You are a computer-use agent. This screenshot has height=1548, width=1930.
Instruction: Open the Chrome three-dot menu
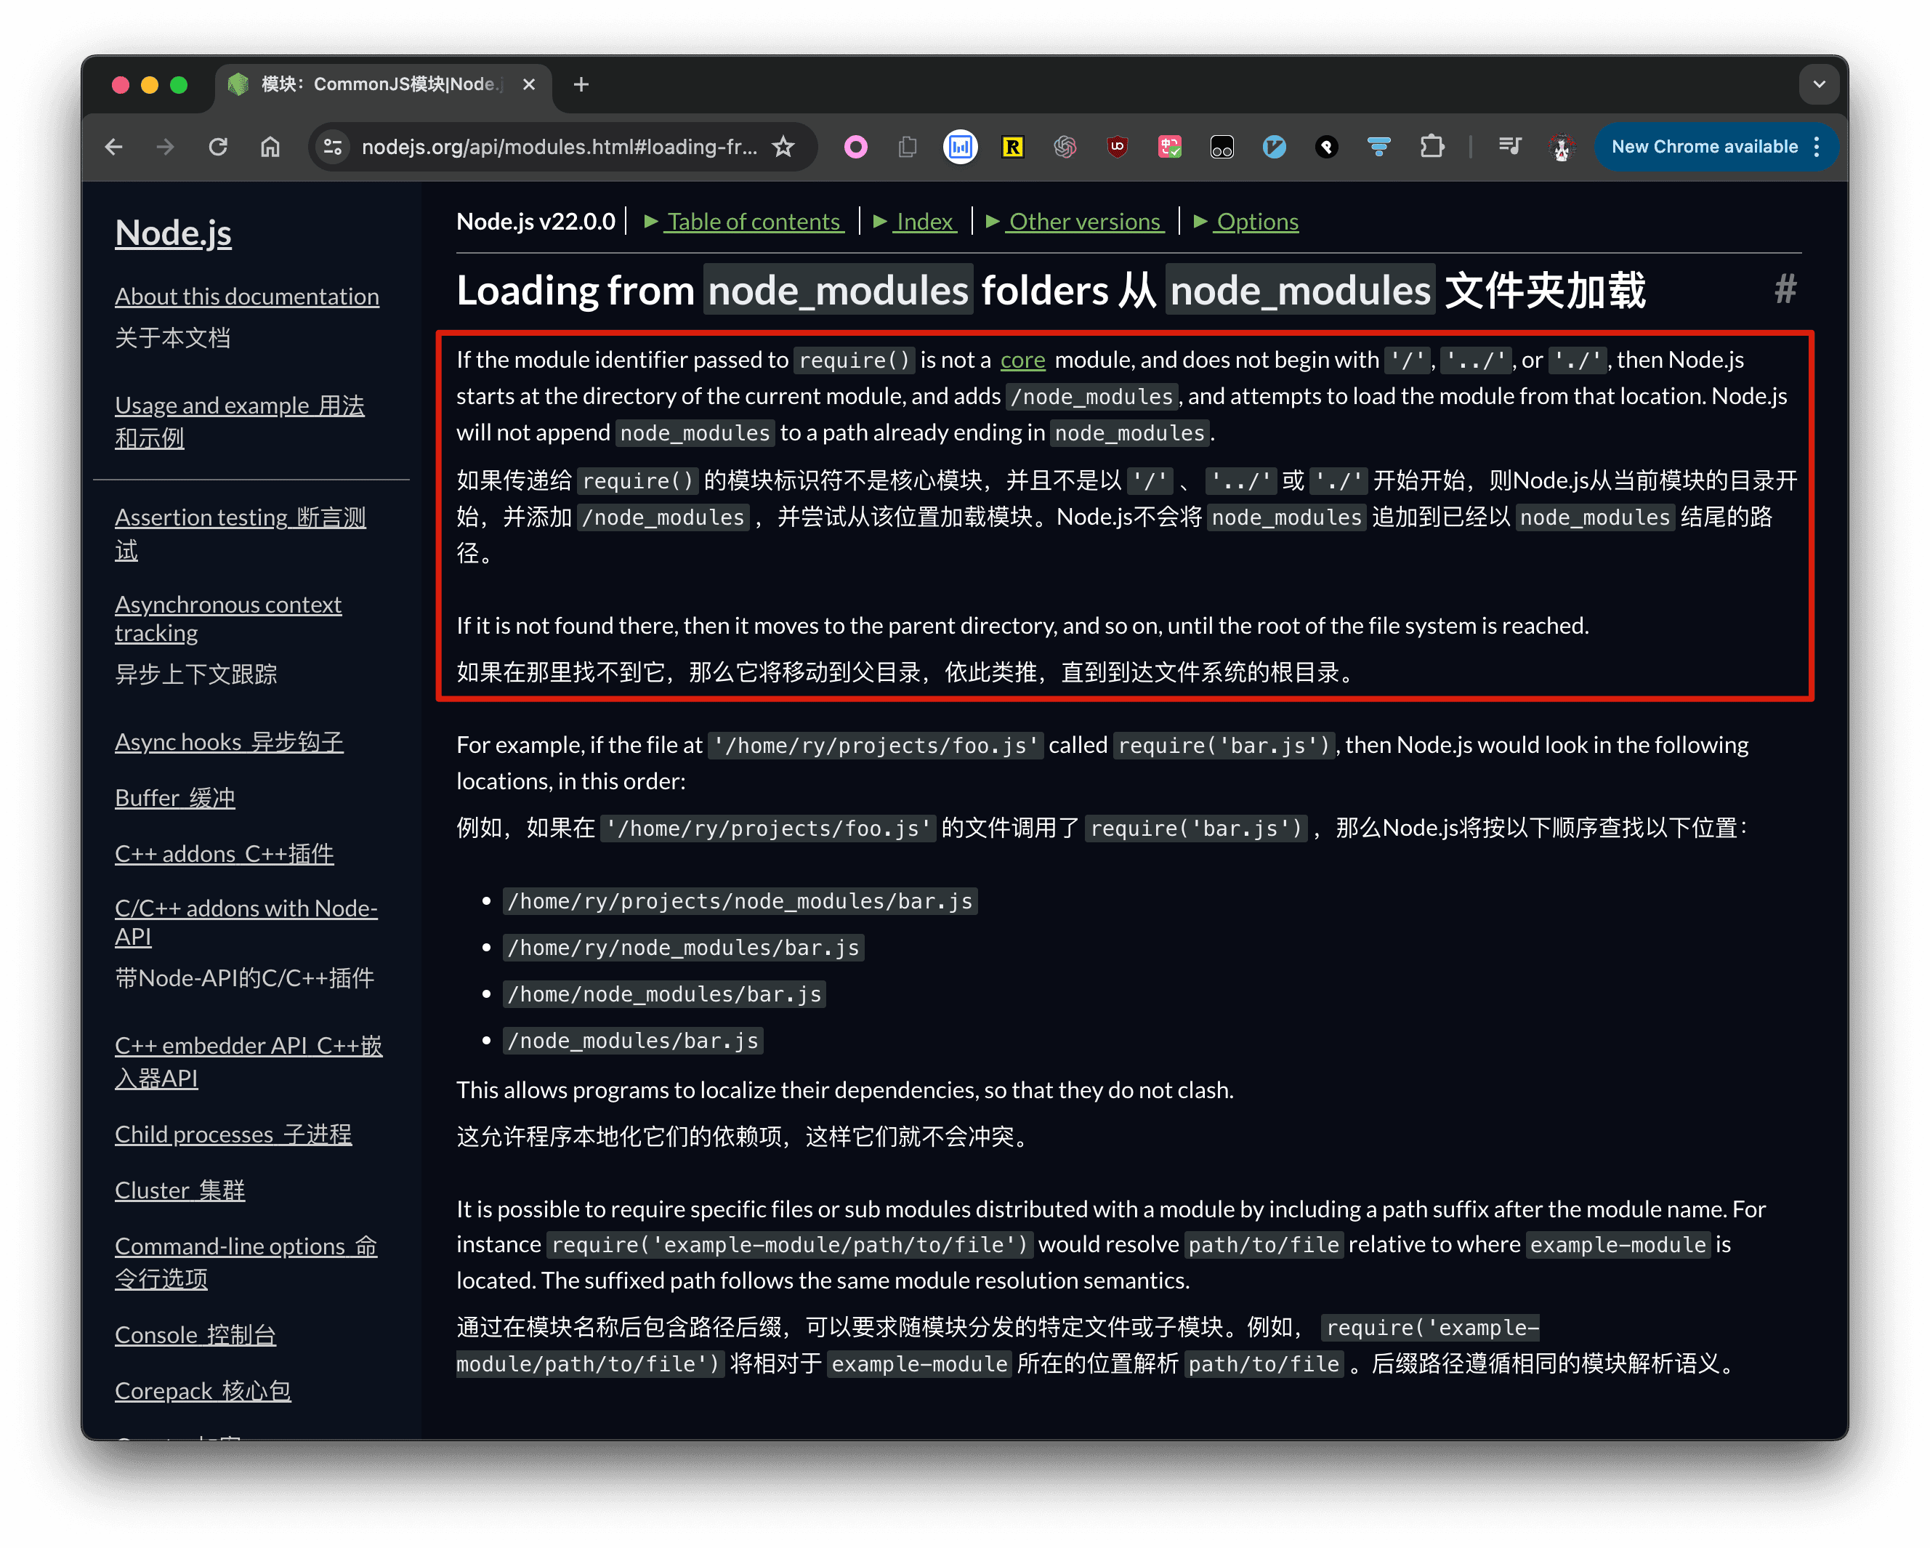coord(1817,147)
